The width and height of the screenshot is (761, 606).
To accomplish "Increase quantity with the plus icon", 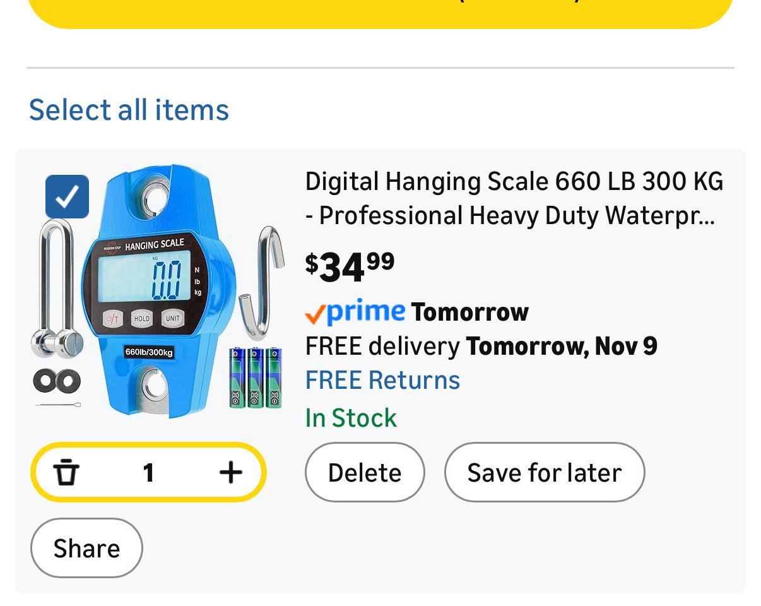I will point(231,472).
